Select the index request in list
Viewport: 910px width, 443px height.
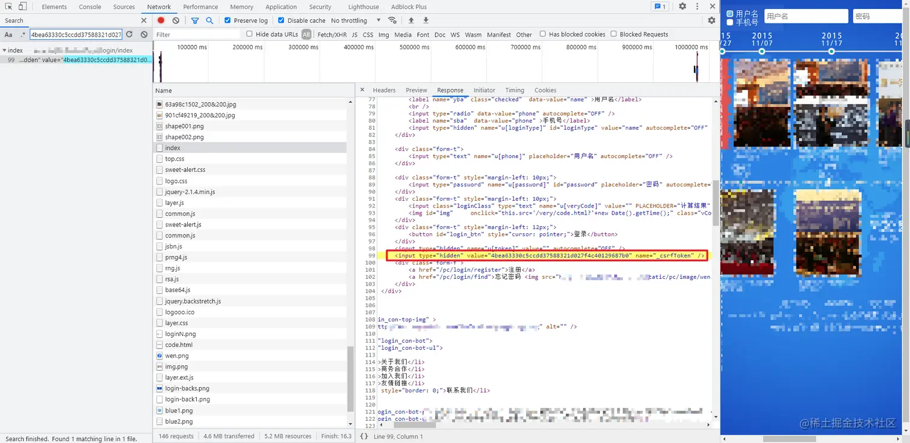[x=250, y=148]
